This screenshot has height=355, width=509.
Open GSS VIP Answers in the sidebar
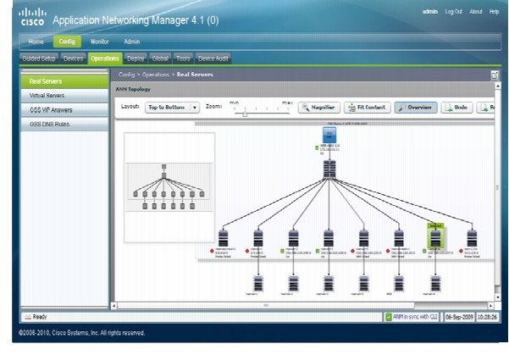pos(64,110)
